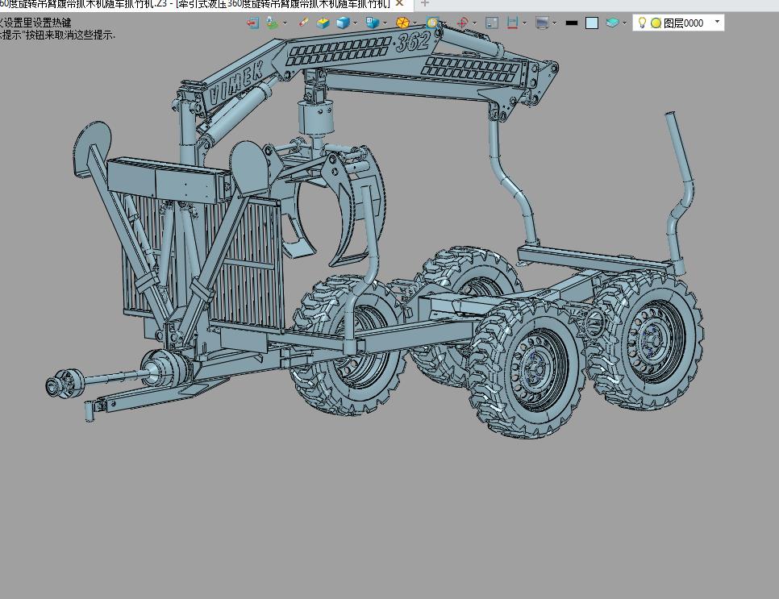Click the gray square toolbar icon
779x599 pixels.
(492, 23)
